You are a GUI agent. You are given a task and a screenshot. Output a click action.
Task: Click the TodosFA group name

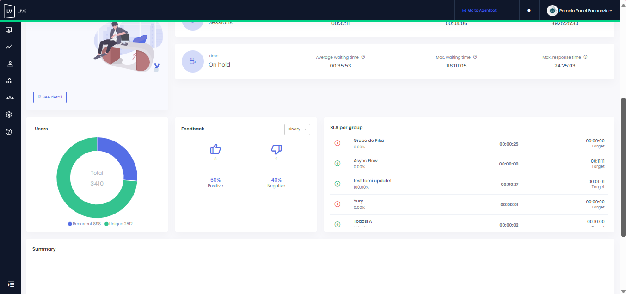[362, 221]
